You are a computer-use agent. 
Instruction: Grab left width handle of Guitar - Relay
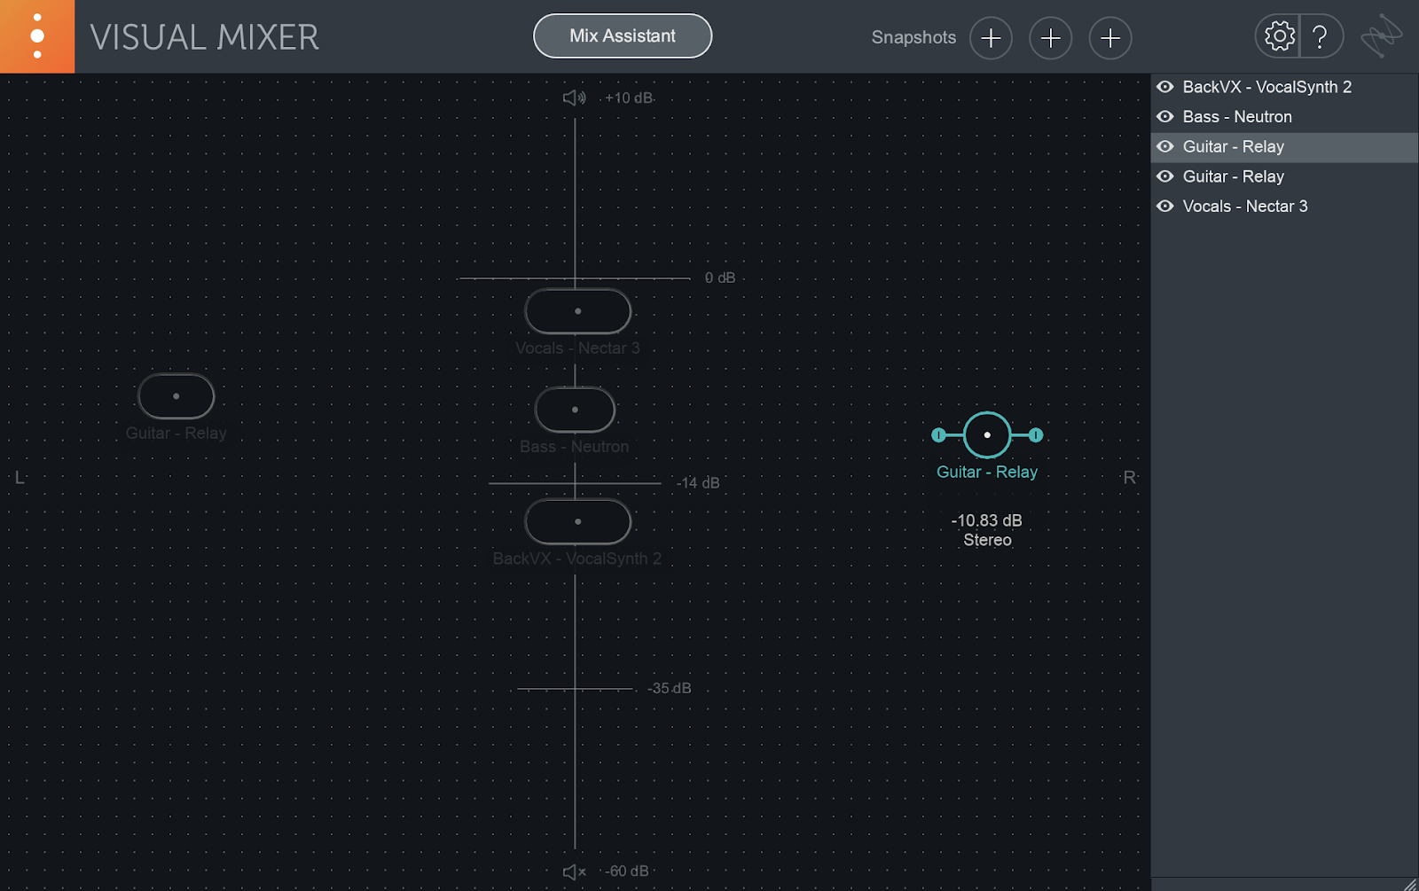click(x=938, y=435)
